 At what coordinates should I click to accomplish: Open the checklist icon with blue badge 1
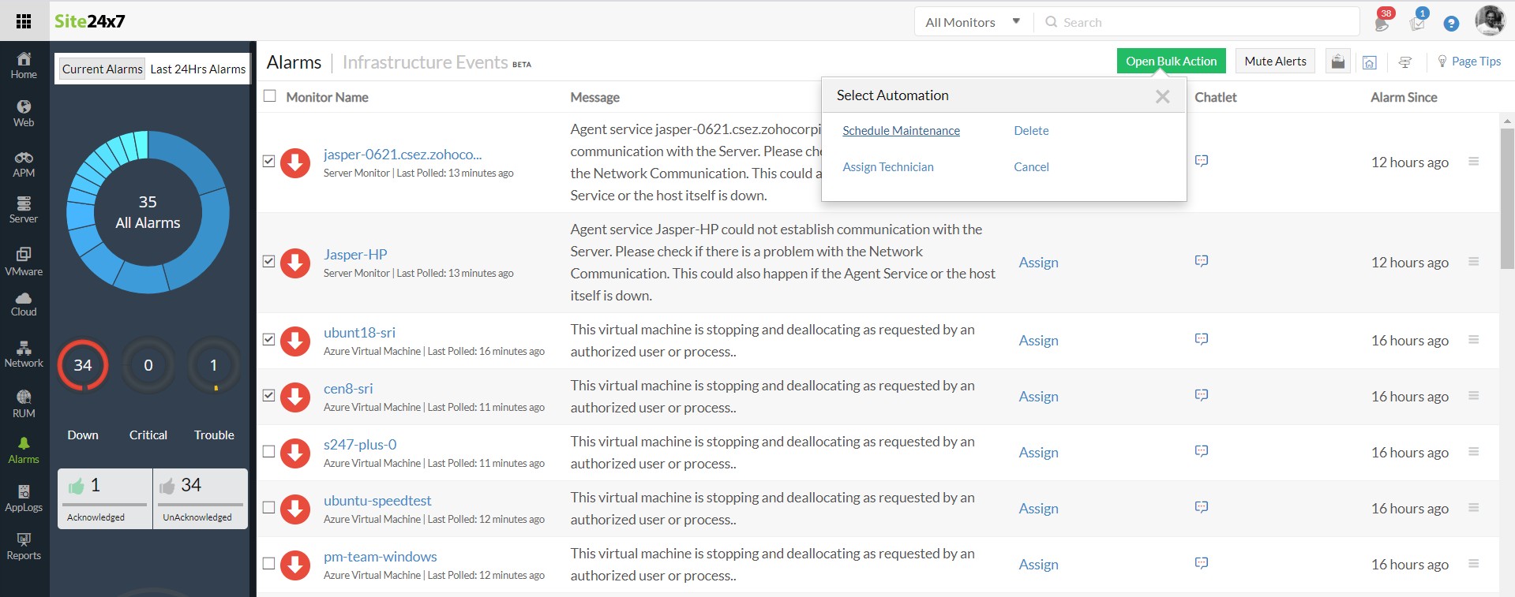[1418, 21]
